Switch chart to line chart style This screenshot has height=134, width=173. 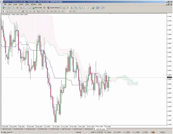coord(72,8)
